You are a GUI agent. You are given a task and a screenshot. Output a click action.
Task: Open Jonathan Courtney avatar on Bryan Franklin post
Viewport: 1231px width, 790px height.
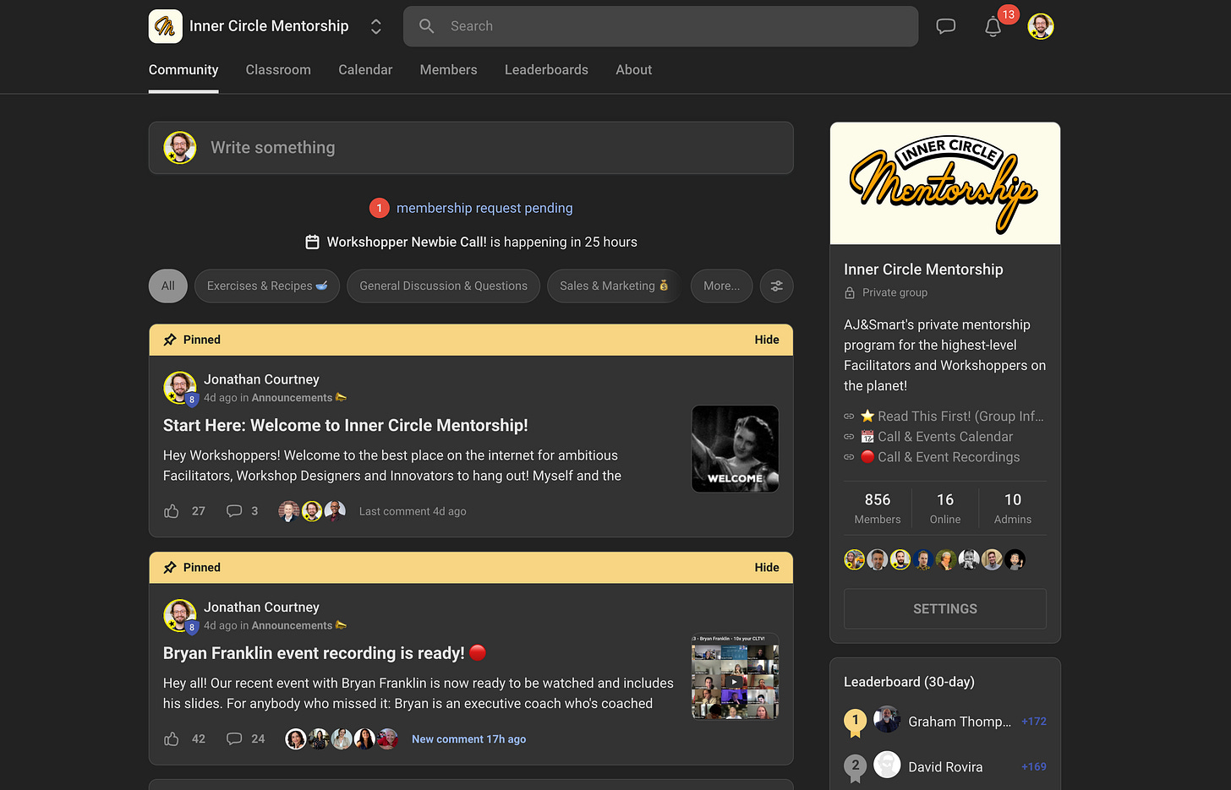180,616
